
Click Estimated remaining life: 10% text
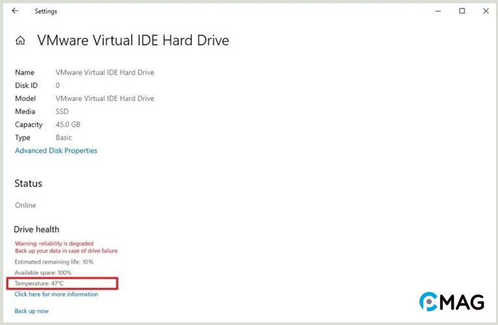tap(54, 262)
